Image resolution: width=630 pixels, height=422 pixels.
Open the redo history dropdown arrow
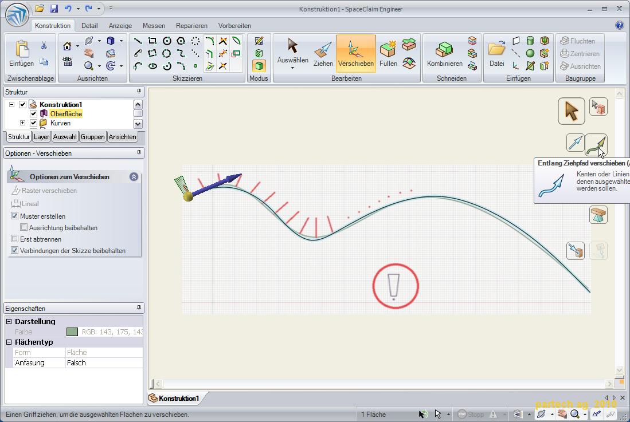[99, 9]
